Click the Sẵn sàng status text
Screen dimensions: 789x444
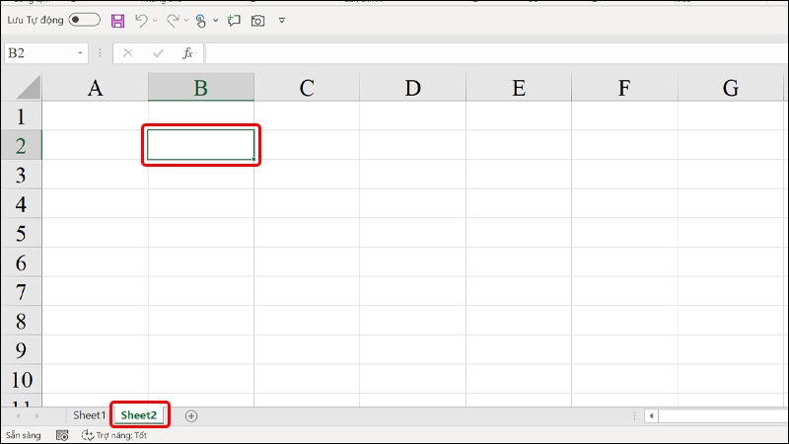(x=23, y=435)
